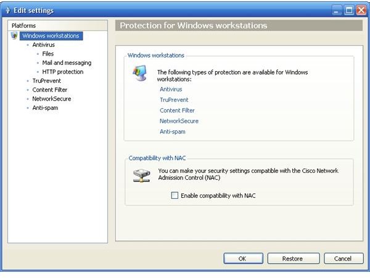The width and height of the screenshot is (370, 278).
Task: Confirm settings with the OK button
Action: coord(244,258)
